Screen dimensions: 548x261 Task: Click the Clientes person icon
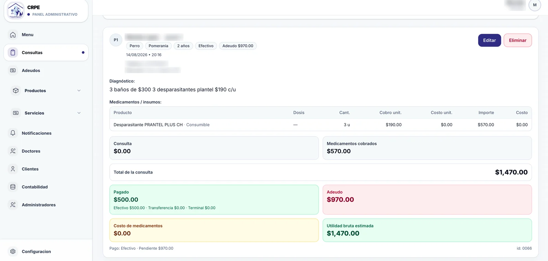tap(13, 169)
